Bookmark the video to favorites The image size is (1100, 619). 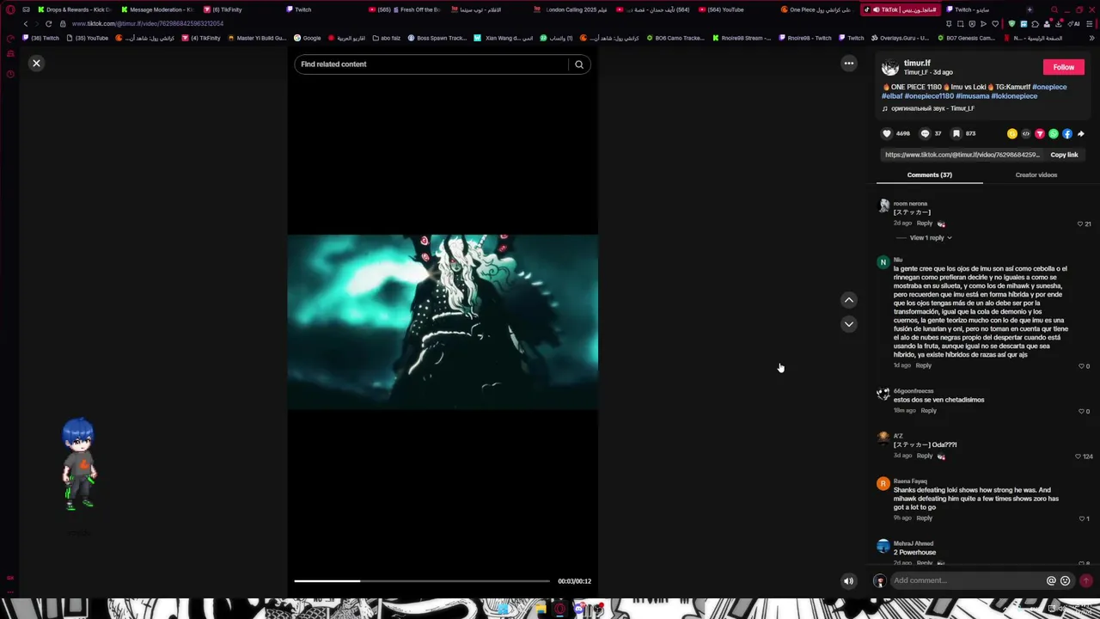click(956, 133)
